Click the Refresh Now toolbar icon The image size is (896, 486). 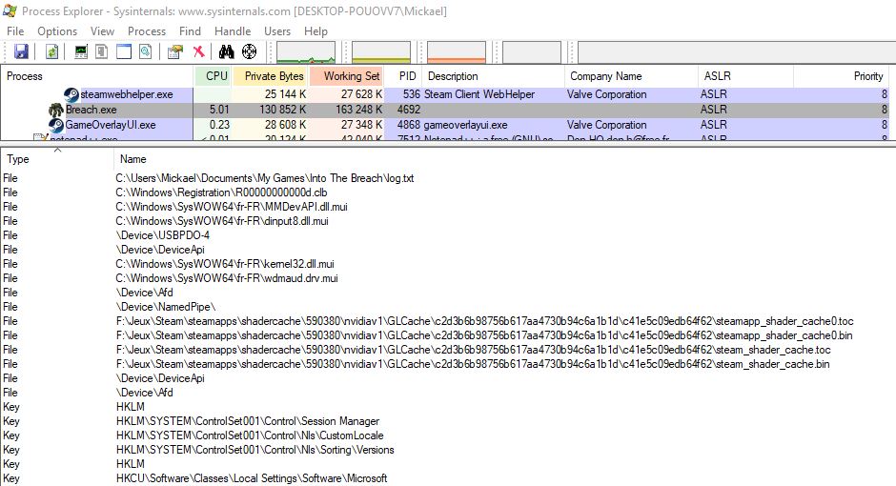pyautogui.click(x=51, y=52)
